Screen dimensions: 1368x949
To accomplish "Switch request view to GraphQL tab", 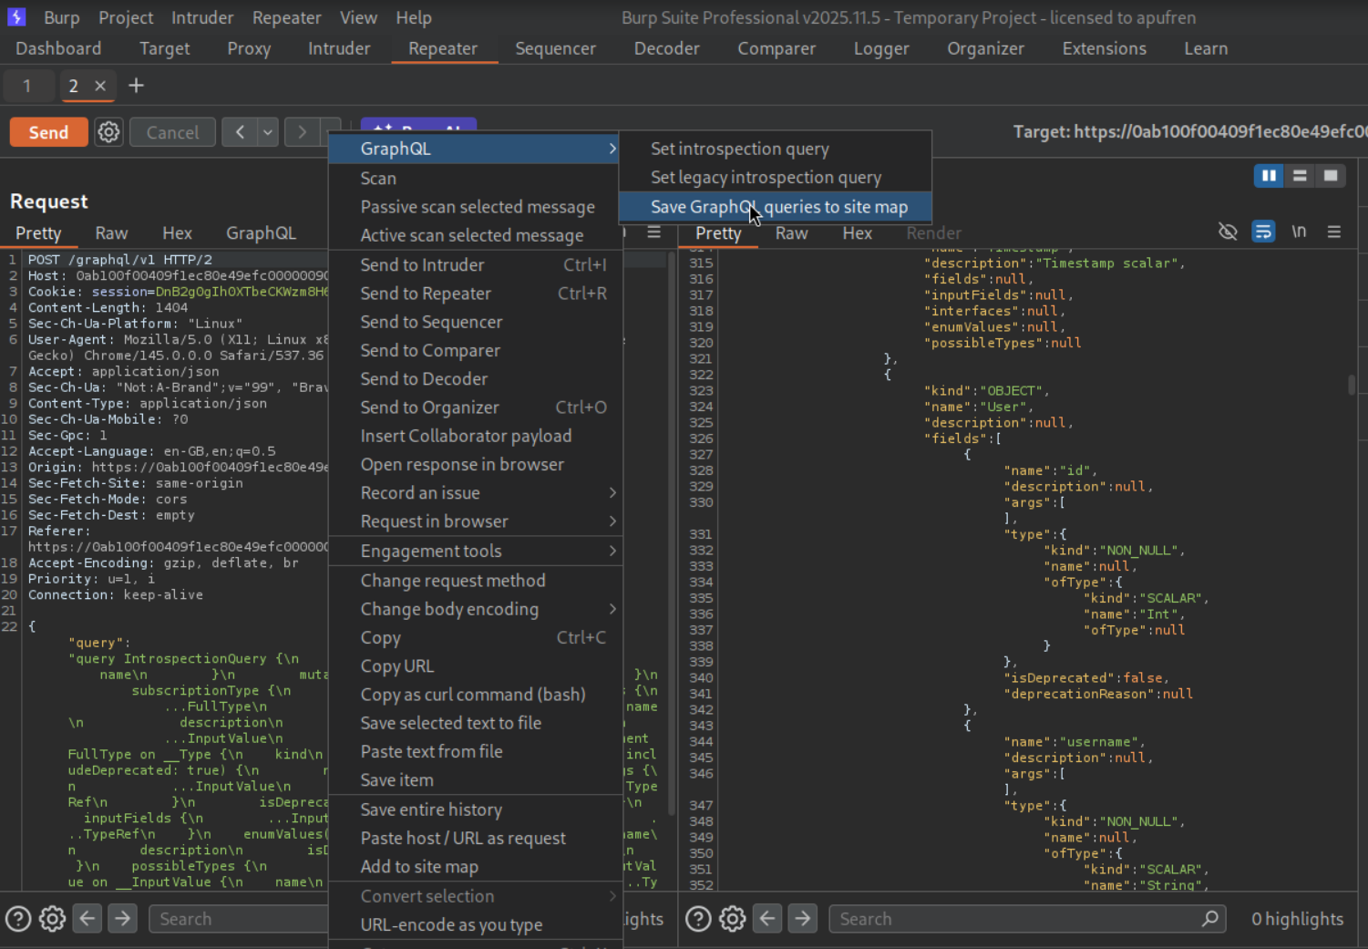I will tap(261, 233).
